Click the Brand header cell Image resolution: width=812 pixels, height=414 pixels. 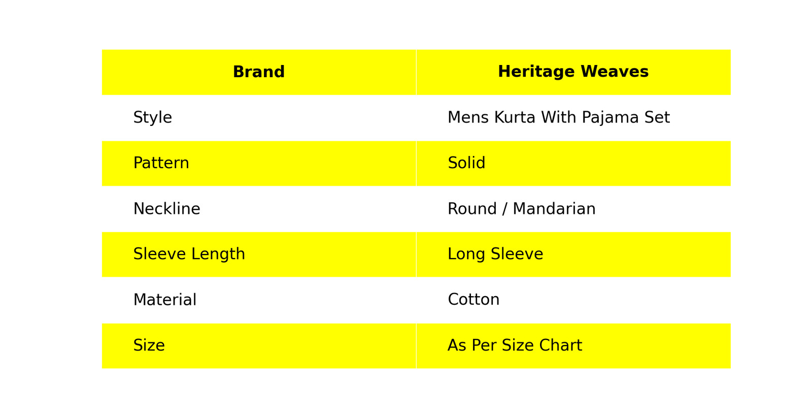pos(258,72)
